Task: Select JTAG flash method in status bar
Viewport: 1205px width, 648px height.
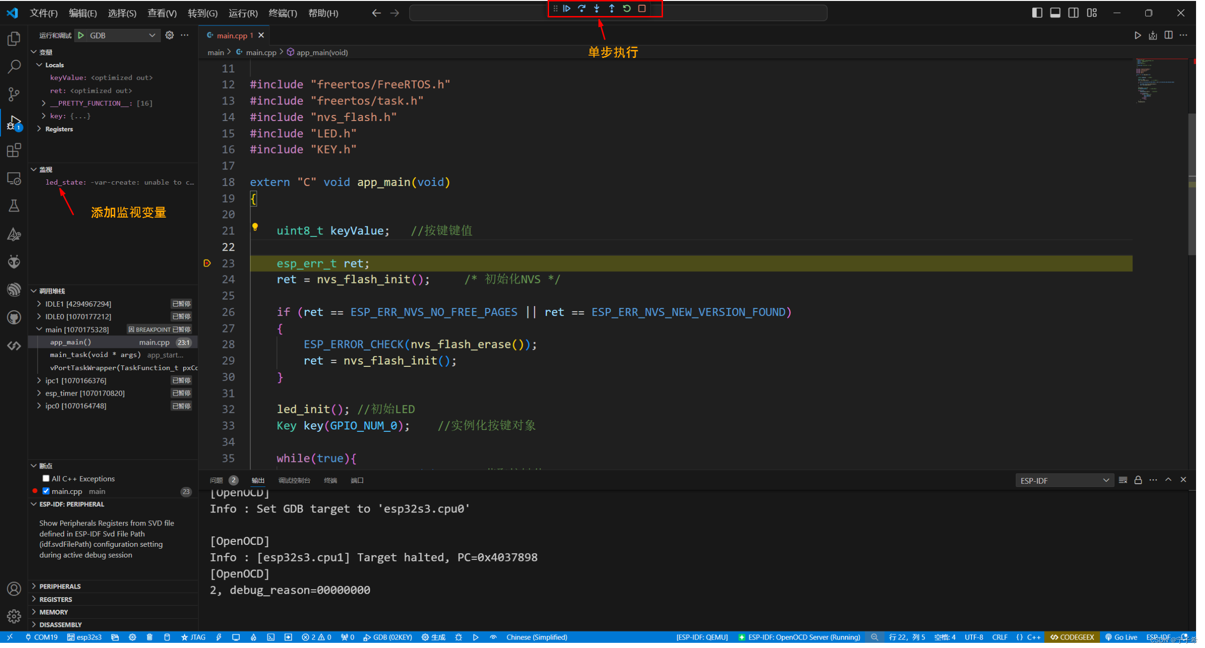Action: coord(194,638)
